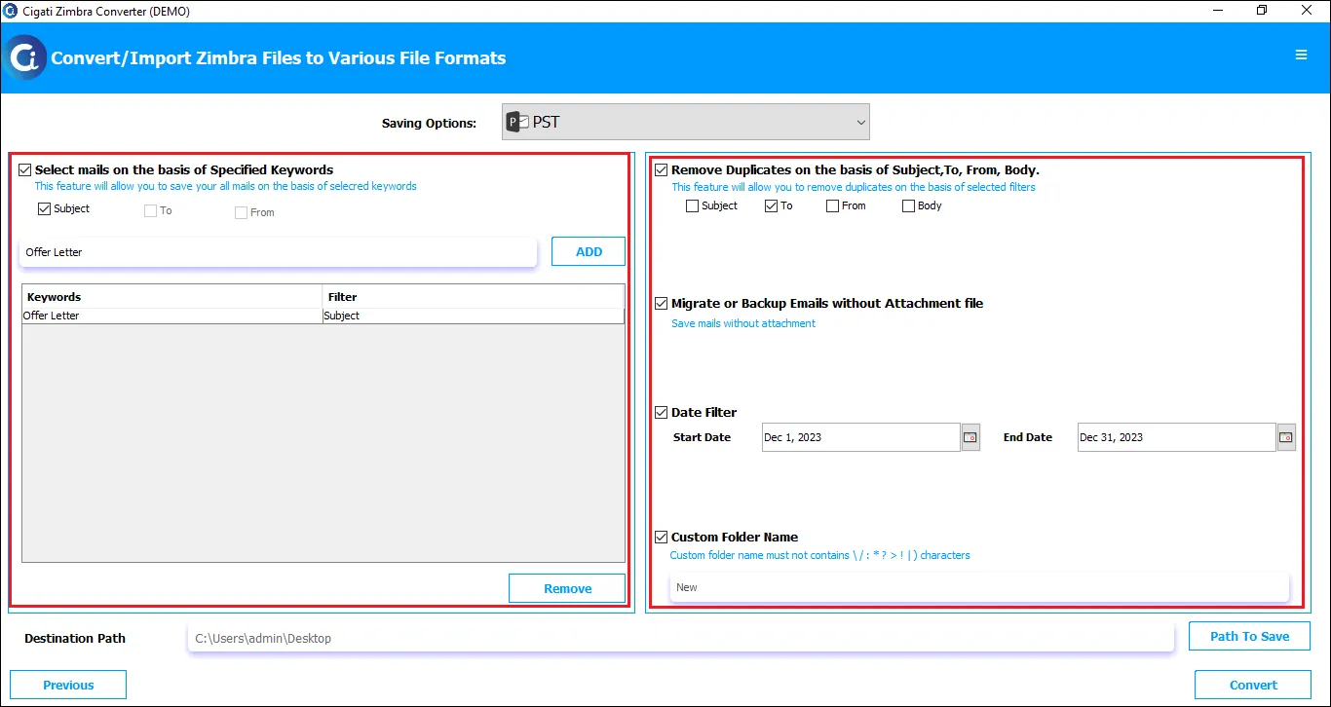The width and height of the screenshot is (1331, 707).
Task: Uncheck the Subject keyword filter checkbox
Action: 44,208
